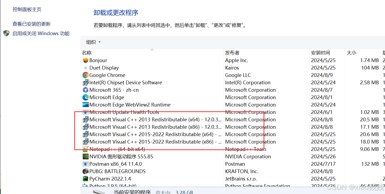
Task: Click publisher Google LLC cell
Action: tap(238, 75)
